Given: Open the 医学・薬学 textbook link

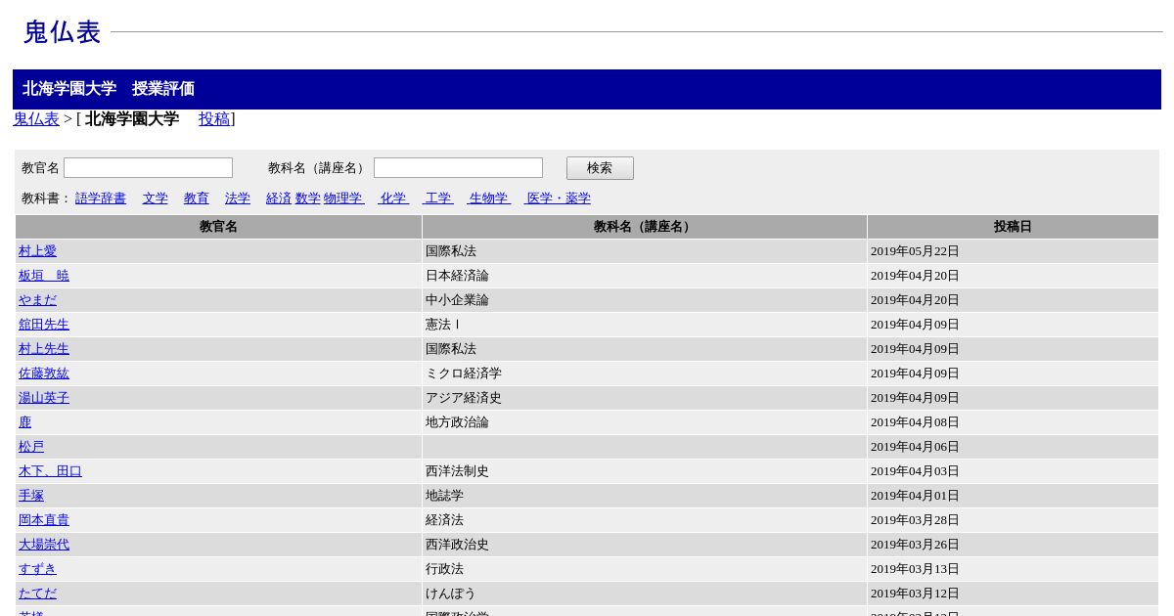Looking at the screenshot, I should [558, 198].
